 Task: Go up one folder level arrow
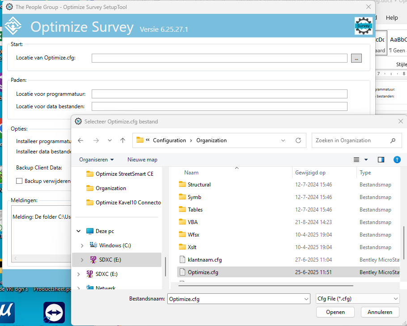123,140
